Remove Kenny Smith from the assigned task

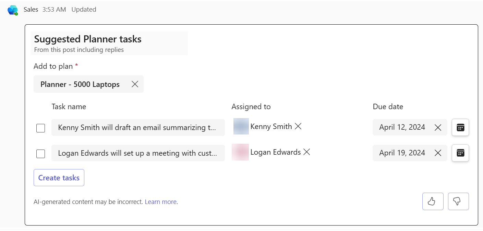[x=298, y=126]
